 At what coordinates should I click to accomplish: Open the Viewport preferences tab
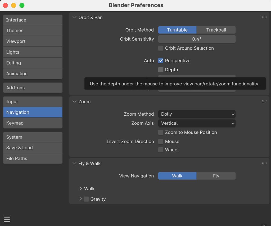tap(33, 41)
